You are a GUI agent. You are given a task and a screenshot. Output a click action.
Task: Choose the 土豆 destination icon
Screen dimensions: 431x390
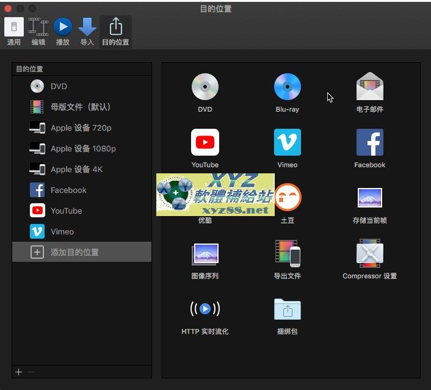[x=287, y=198]
